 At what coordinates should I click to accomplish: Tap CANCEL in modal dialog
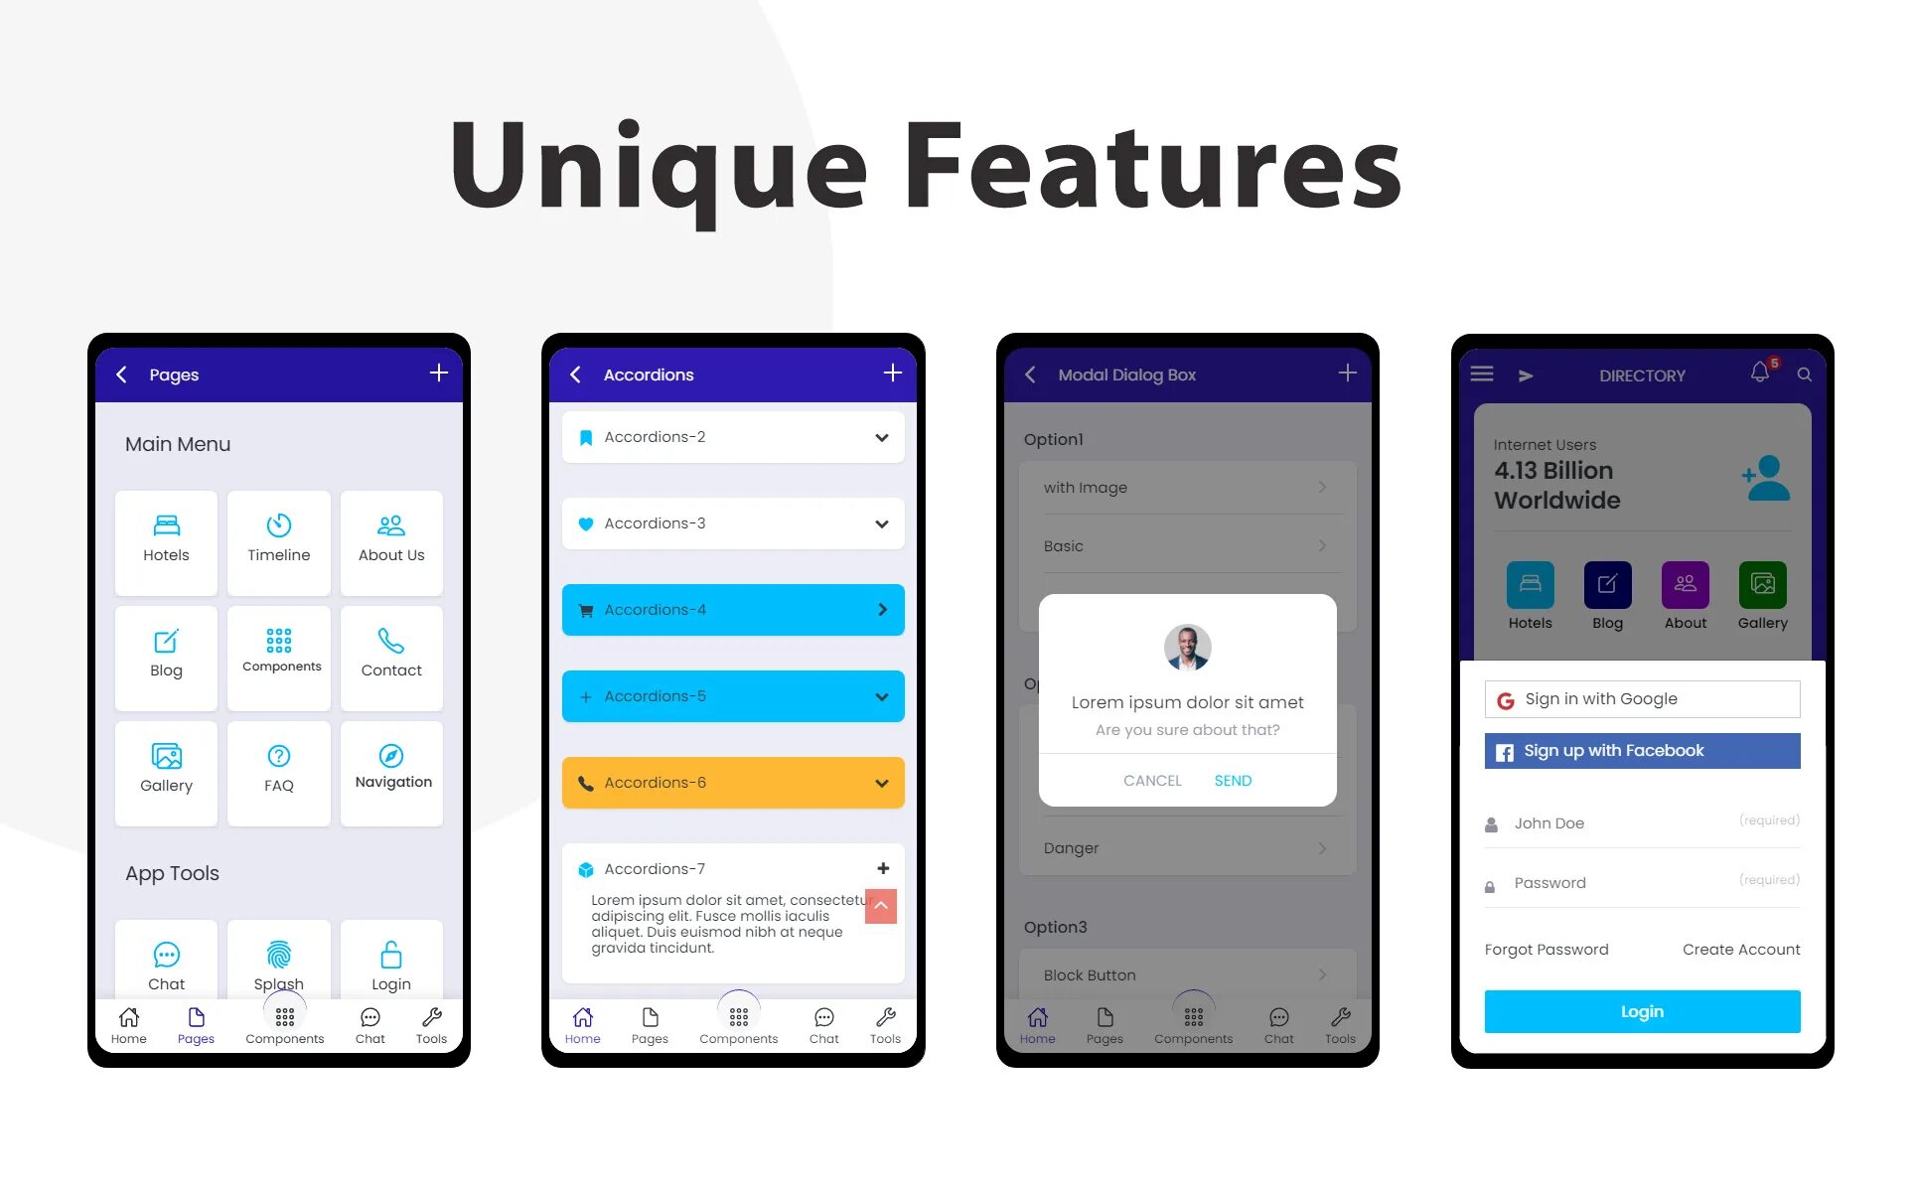tap(1152, 780)
